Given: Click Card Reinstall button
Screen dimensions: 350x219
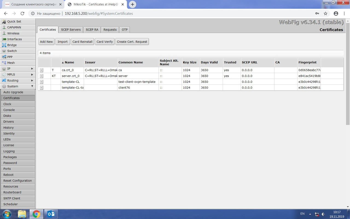Looking at the screenshot, I should tap(82, 42).
